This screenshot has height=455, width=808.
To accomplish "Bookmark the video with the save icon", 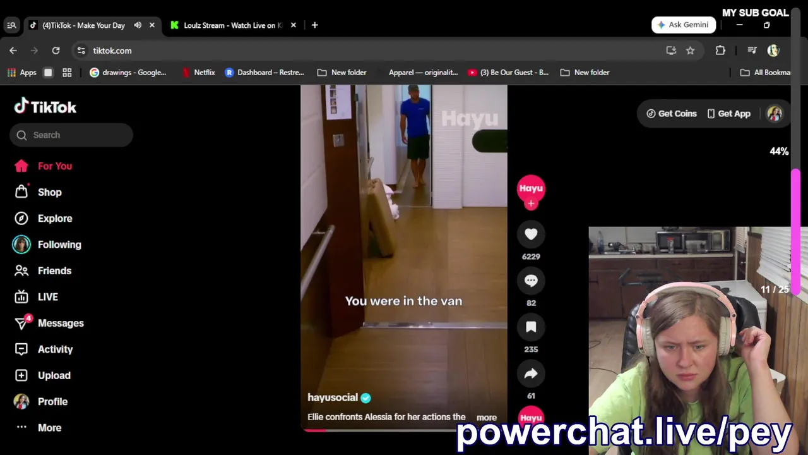I will 531,327.
